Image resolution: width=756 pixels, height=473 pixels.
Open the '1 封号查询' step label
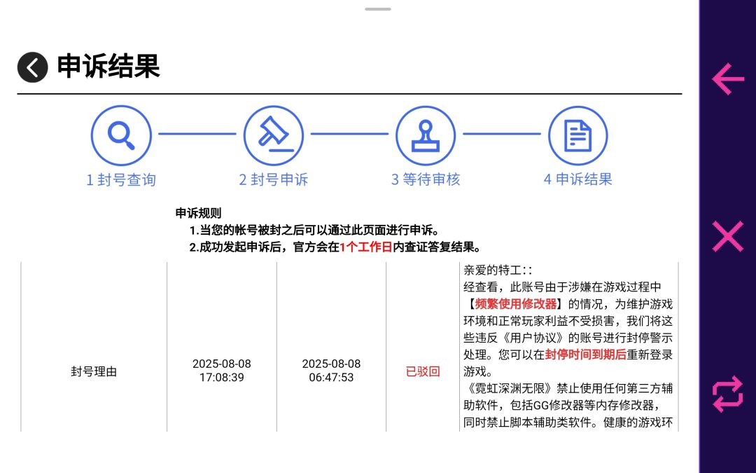[121, 180]
